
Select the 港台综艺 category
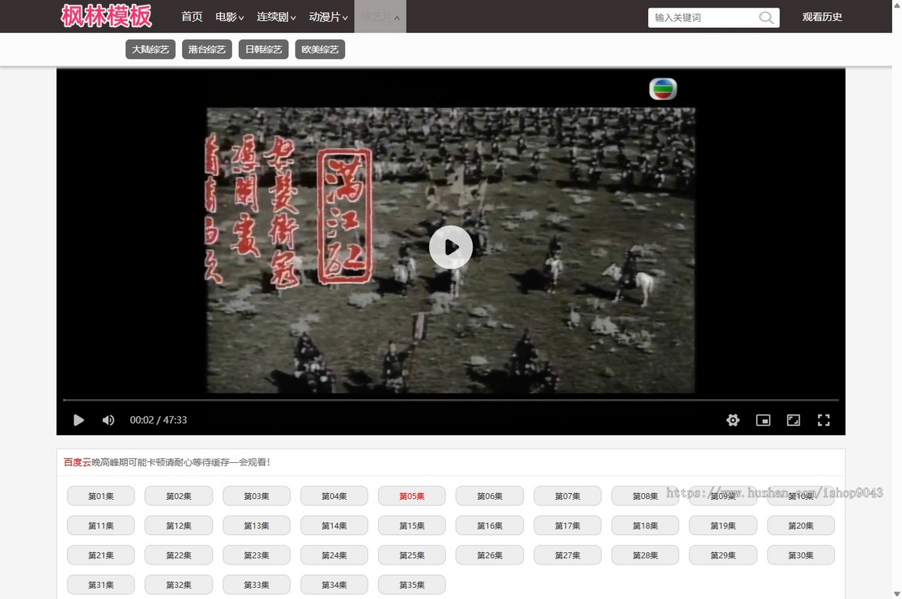click(x=207, y=50)
